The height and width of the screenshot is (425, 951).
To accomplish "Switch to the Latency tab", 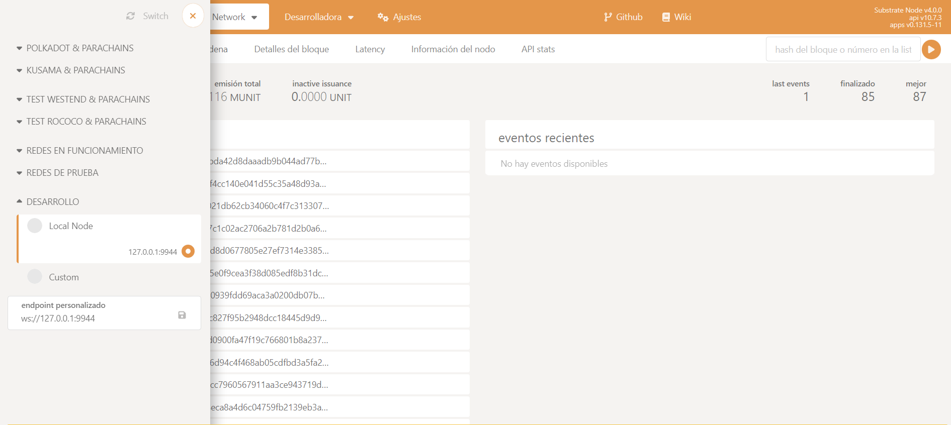I will [x=370, y=49].
